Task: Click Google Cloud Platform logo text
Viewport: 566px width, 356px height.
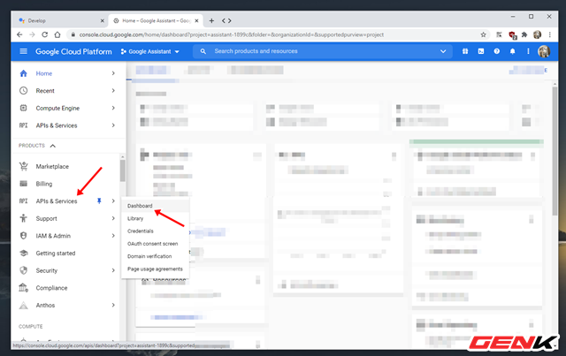Action: point(73,51)
